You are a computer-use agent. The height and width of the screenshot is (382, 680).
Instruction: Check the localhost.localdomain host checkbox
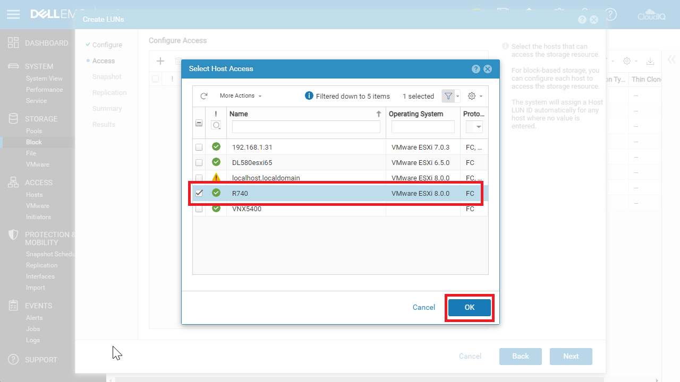click(199, 178)
